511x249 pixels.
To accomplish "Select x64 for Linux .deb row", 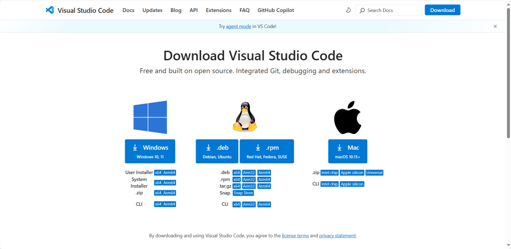I will pos(237,173).
